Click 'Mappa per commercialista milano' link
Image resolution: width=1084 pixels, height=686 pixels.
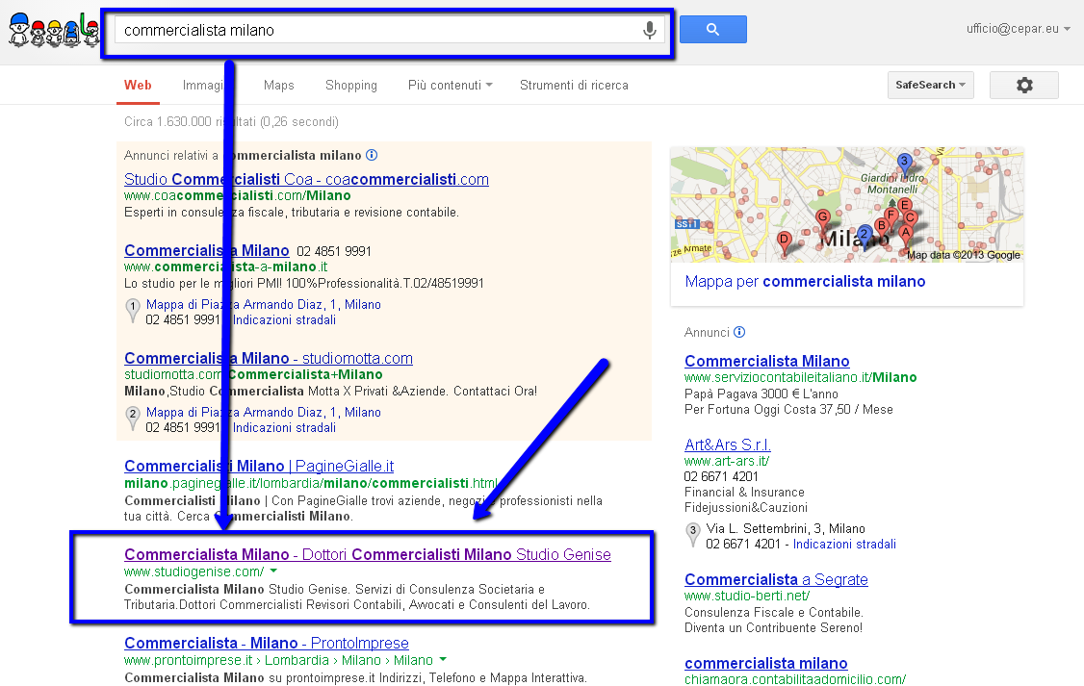click(x=805, y=281)
